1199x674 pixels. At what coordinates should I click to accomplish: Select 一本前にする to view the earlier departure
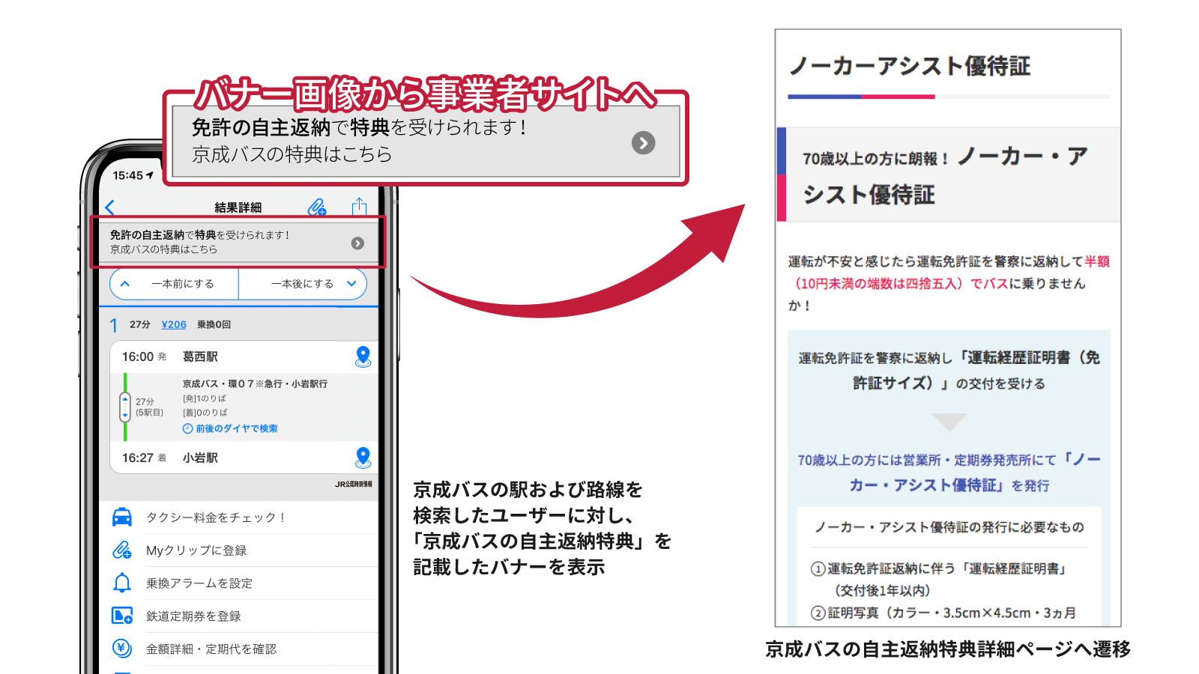point(174,284)
